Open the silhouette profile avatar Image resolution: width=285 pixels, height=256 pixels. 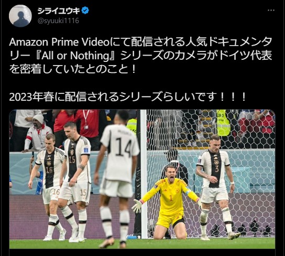20,16
